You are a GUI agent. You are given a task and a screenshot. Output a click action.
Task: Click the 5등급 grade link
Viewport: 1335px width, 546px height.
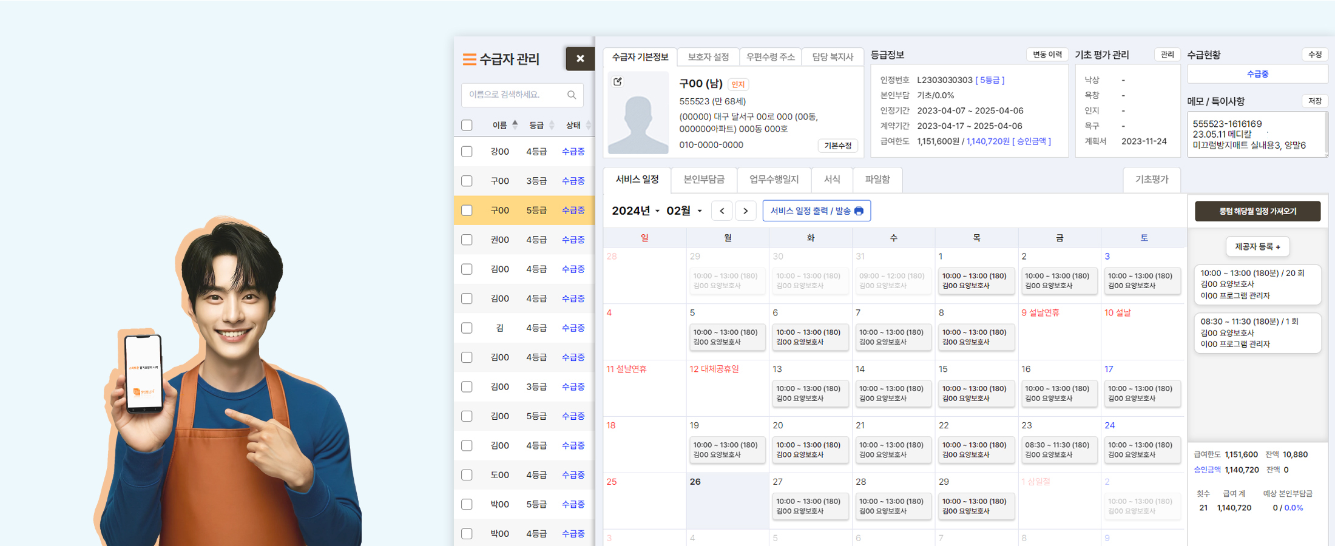pyautogui.click(x=990, y=80)
